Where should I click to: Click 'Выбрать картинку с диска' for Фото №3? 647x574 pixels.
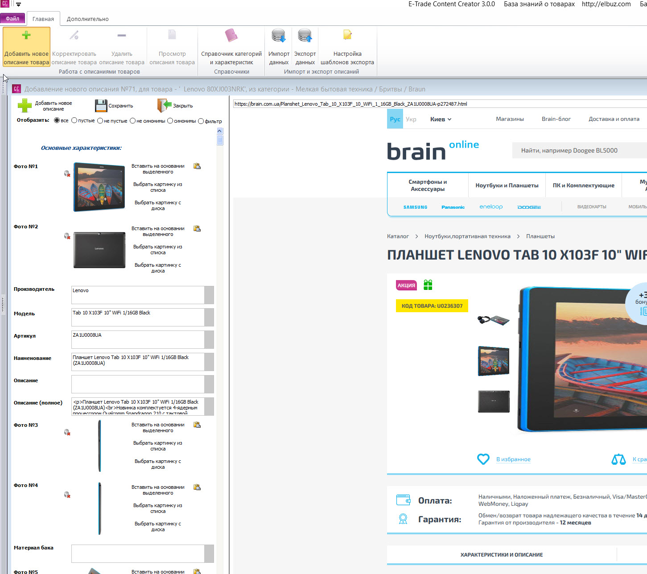pyautogui.click(x=158, y=464)
